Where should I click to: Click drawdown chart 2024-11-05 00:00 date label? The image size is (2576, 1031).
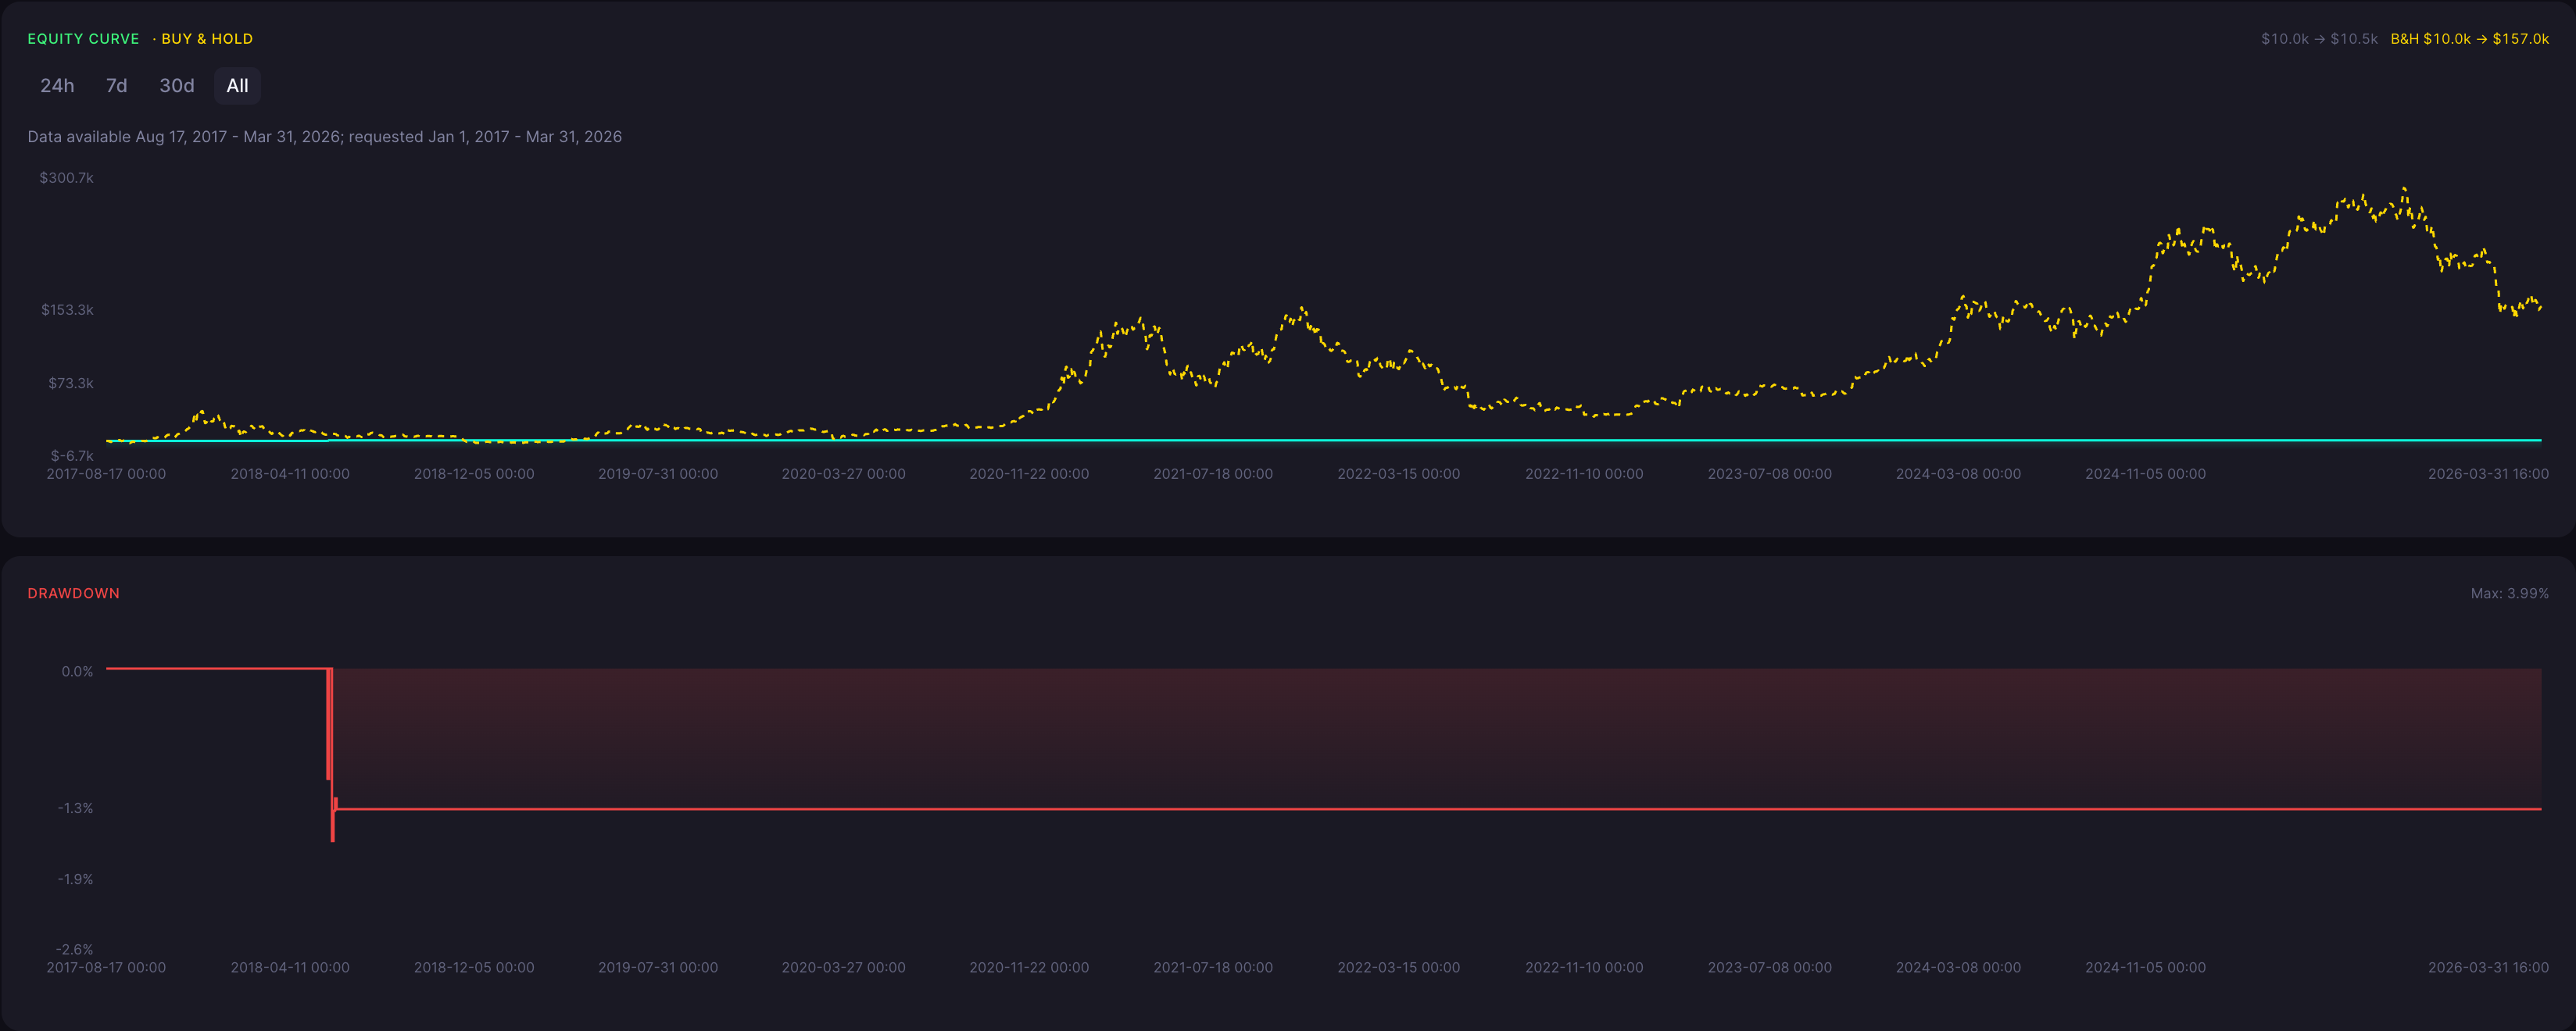pos(2145,967)
